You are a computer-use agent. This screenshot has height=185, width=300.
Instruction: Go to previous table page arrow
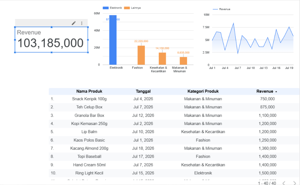[x=284, y=183]
